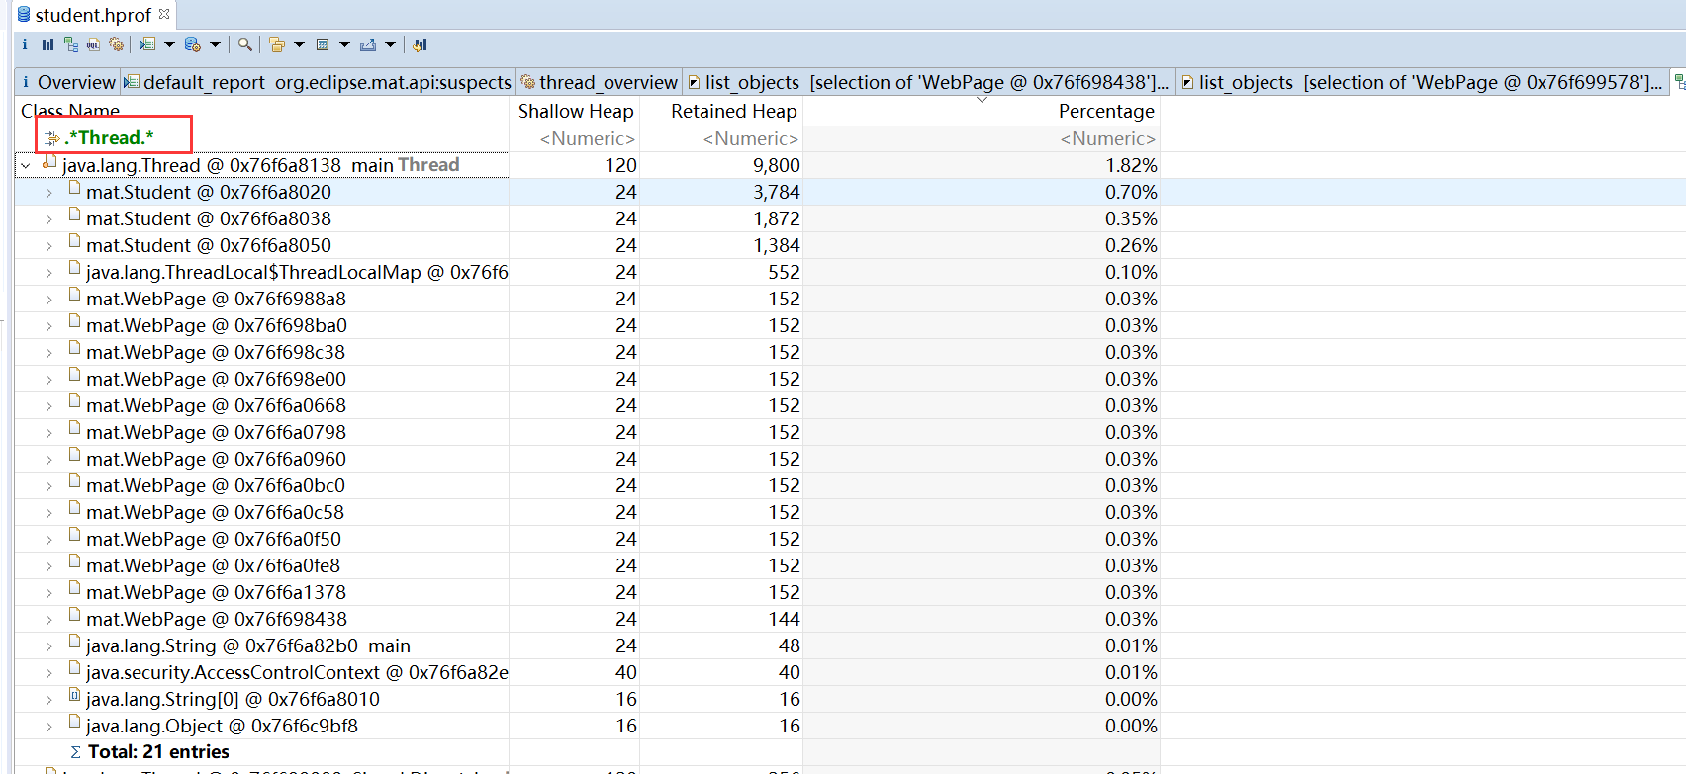This screenshot has width=1686, height=774.
Task: Switch to the Overview tab
Action: (x=67, y=82)
